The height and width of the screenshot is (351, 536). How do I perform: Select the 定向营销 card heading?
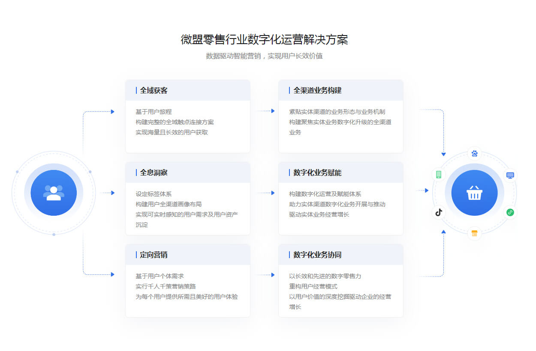point(154,255)
